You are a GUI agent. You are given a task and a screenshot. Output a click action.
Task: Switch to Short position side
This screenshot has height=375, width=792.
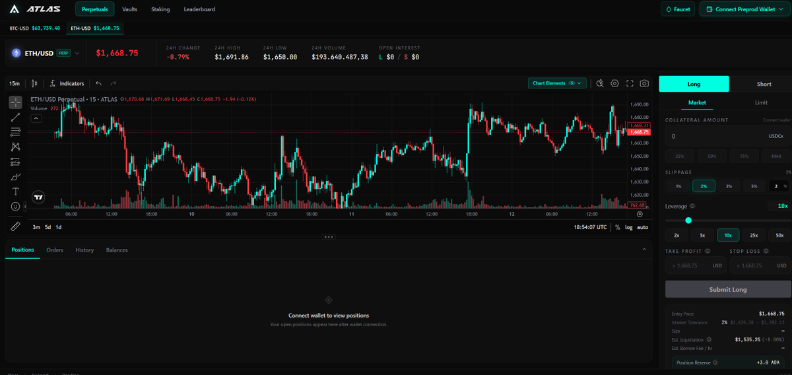[x=764, y=84]
